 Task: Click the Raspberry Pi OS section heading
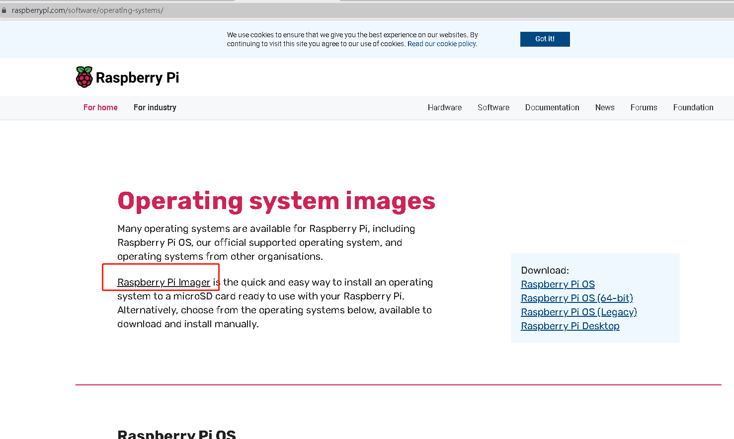(176, 434)
